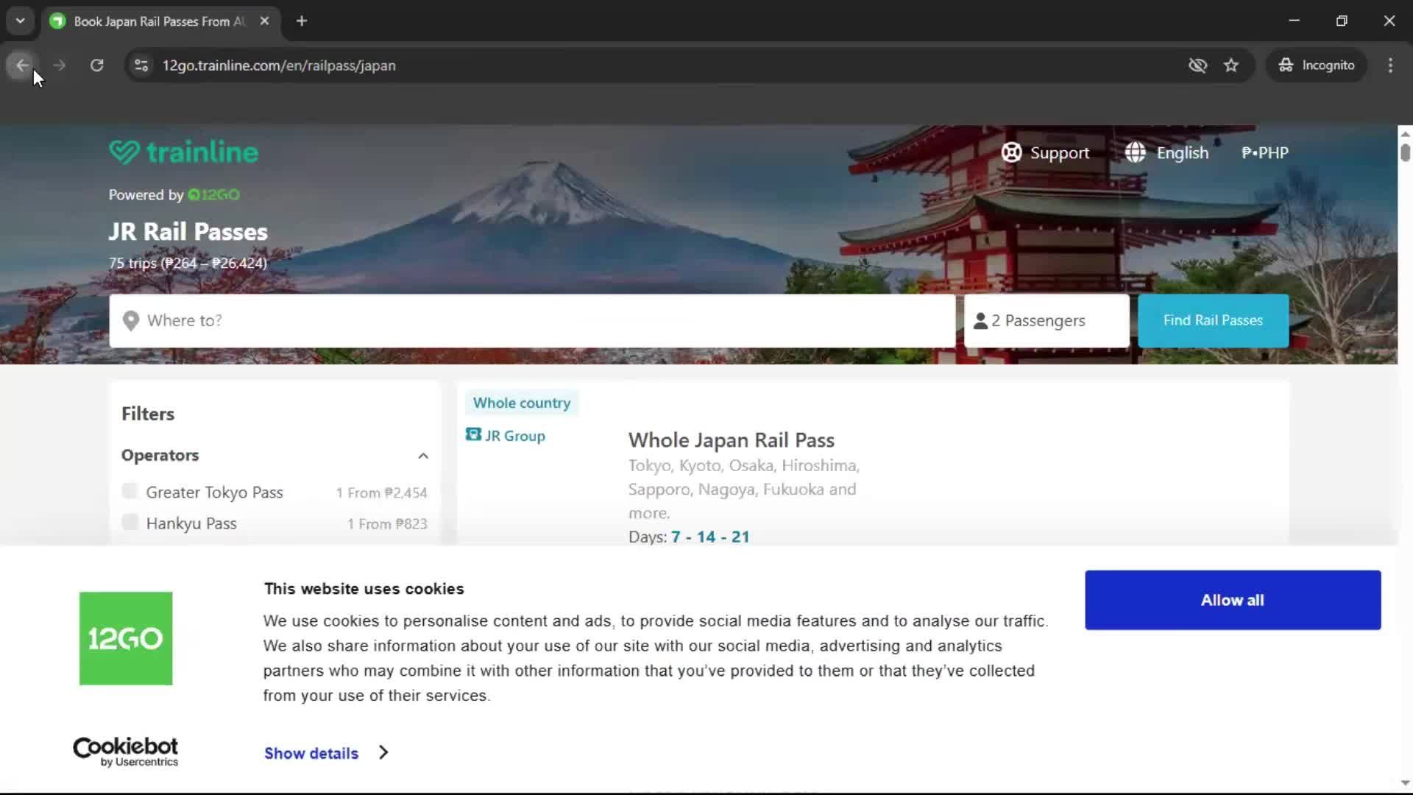Click the JR Group operator icon
Viewport: 1413px width, 795px height.
[473, 435]
